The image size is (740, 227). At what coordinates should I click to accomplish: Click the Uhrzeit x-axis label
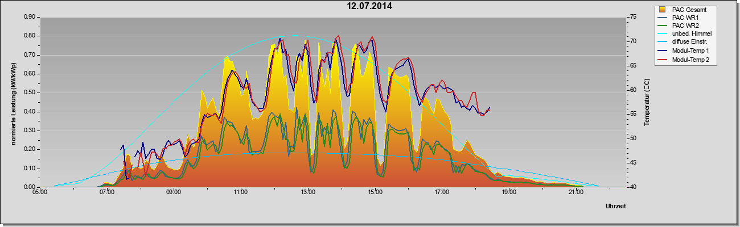(616, 207)
